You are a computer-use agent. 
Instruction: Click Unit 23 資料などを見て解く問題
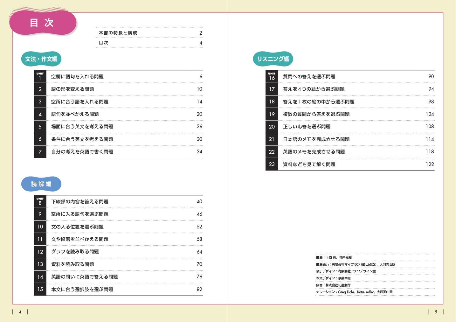[x=350, y=164]
